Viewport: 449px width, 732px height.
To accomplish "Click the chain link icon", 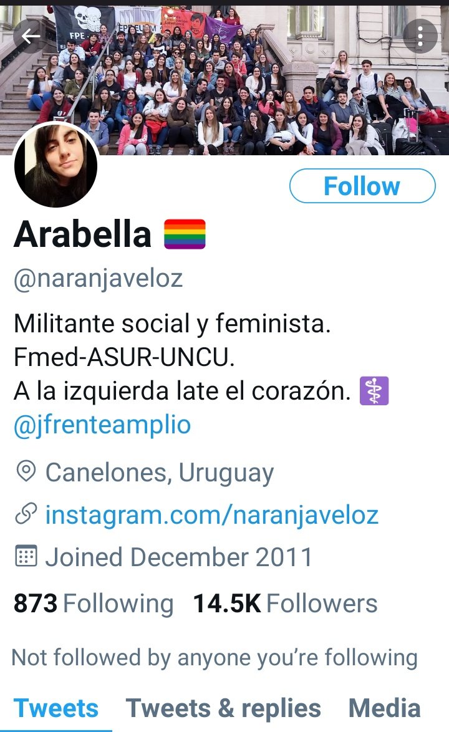I will [x=26, y=514].
